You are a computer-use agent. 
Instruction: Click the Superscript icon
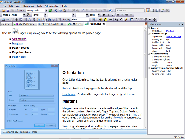tap(121, 19)
